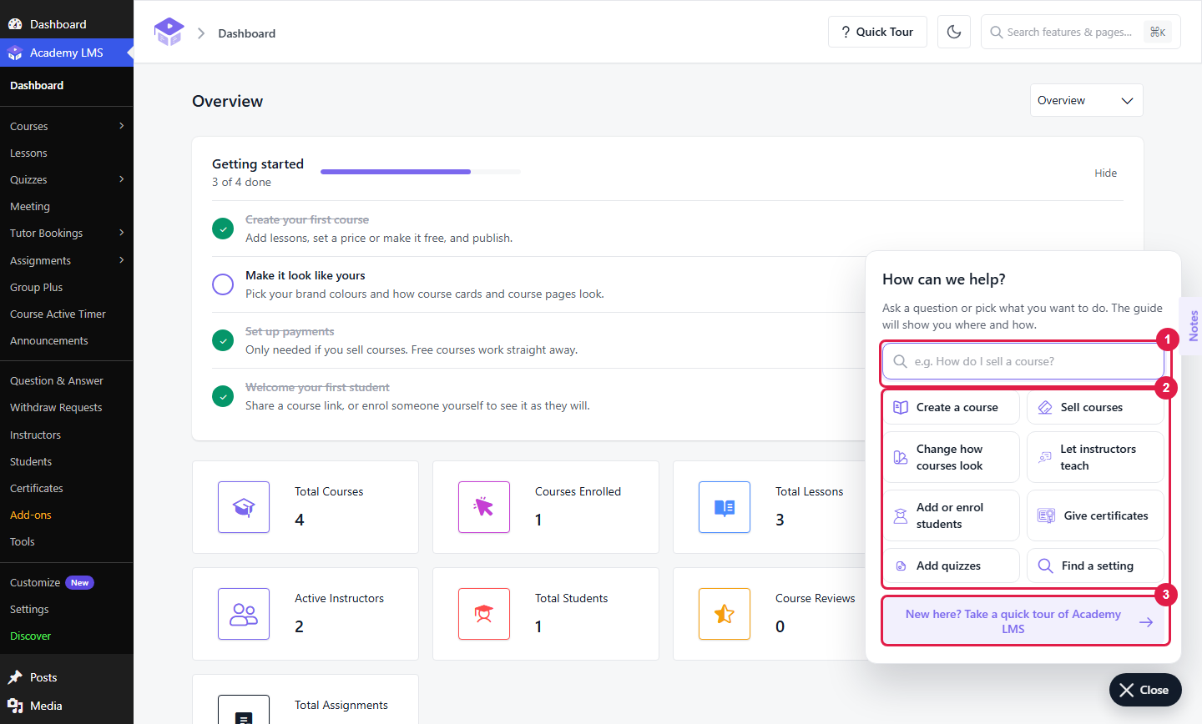Click the help question input field
The width and height of the screenshot is (1202, 724).
[x=1023, y=361]
